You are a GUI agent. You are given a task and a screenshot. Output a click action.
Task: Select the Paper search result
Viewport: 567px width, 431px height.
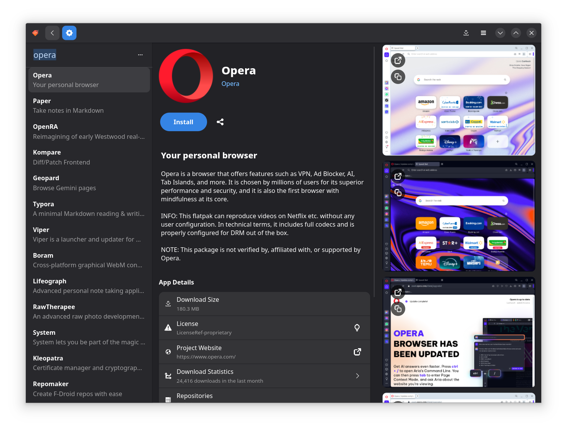tap(89, 105)
